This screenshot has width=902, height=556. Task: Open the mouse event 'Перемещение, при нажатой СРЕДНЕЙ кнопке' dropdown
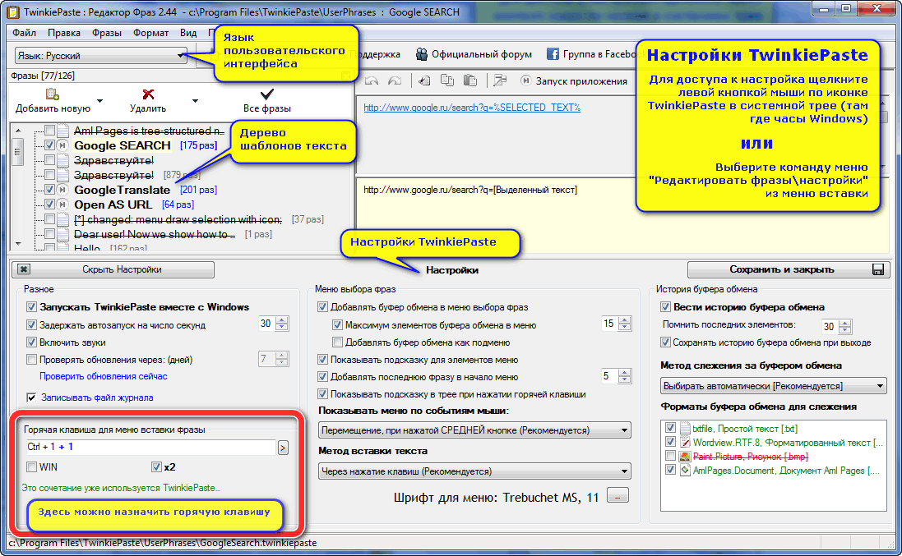coord(474,430)
